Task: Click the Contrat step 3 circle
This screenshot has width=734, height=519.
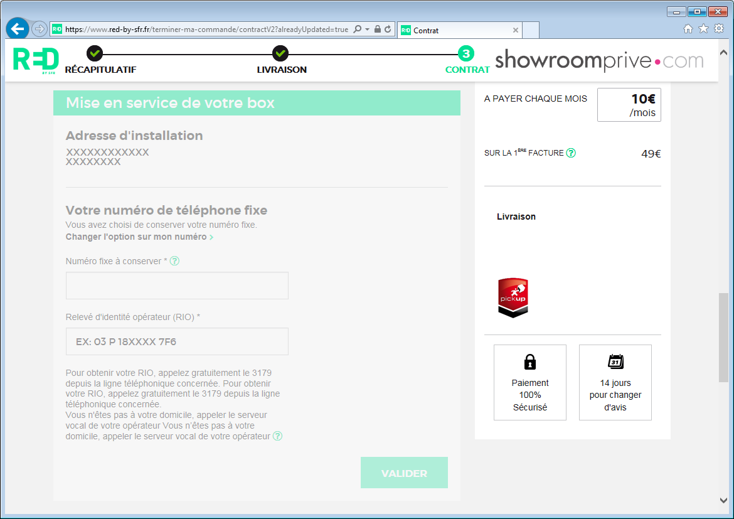Action: tap(466, 53)
